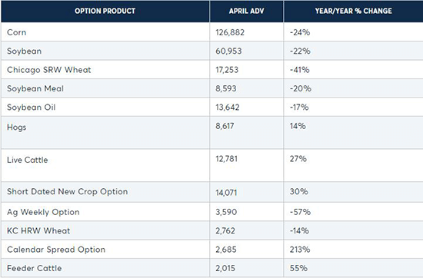Click the Live Cattle ADV value 12,781

[226, 159]
